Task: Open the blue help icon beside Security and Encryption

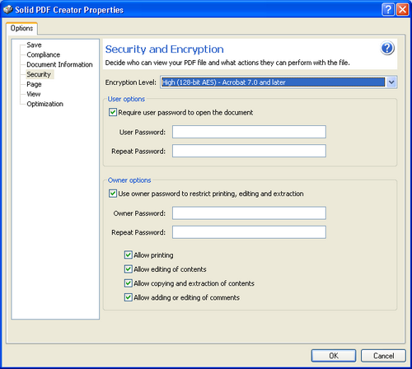Action: tap(387, 49)
